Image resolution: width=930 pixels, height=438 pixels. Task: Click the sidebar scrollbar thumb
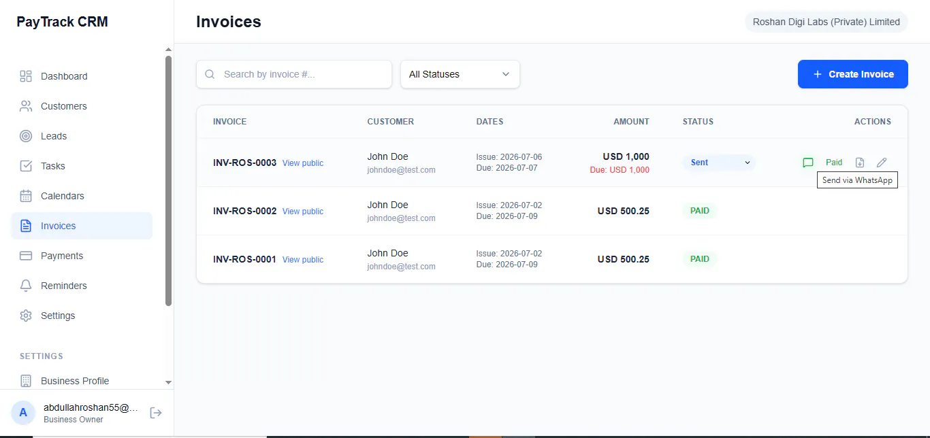point(169,180)
